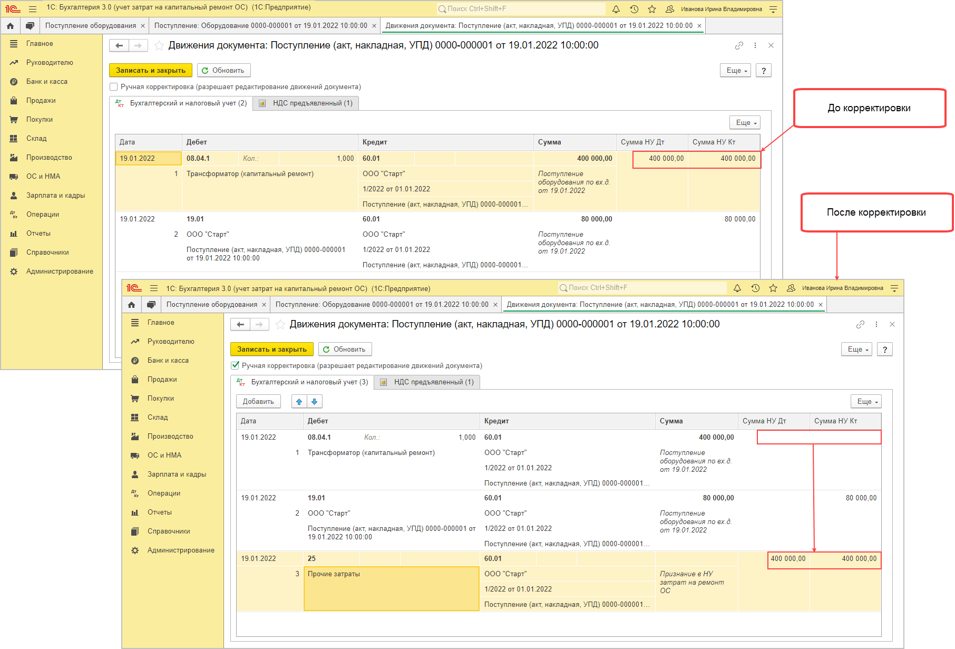
Task: Select Прочие затраты debit cell in row 3
Action: pyautogui.click(x=392, y=589)
